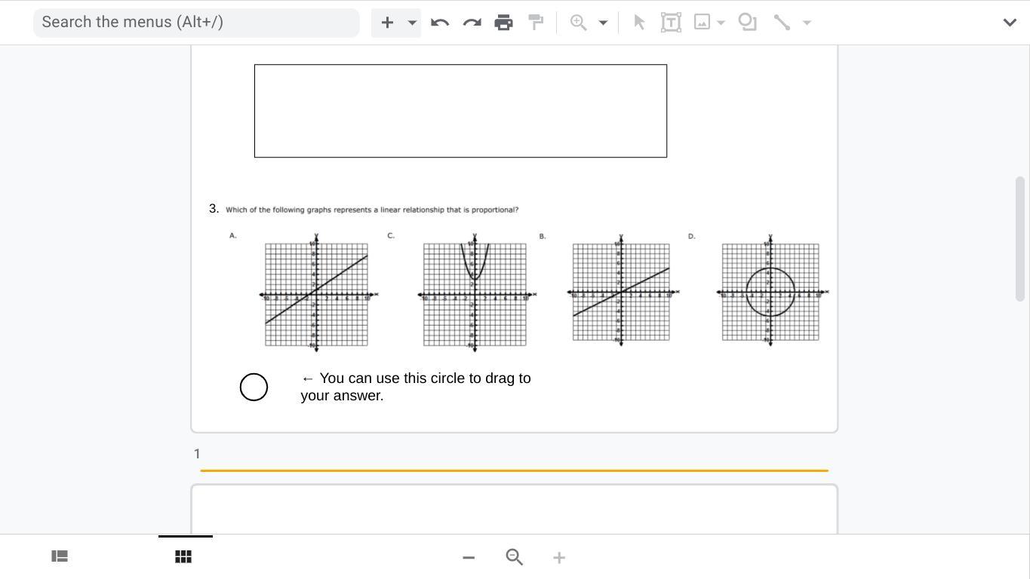Switch to filmstrip view

(x=60, y=556)
